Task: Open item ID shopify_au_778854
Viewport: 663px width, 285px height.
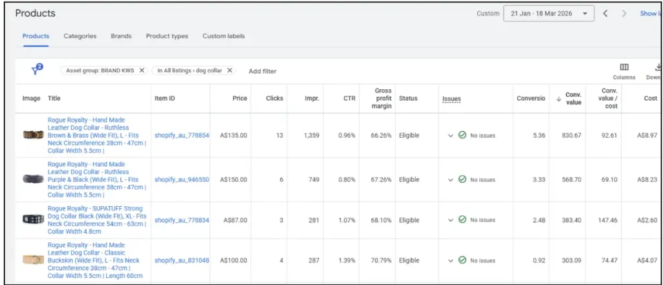Action: tap(182, 136)
